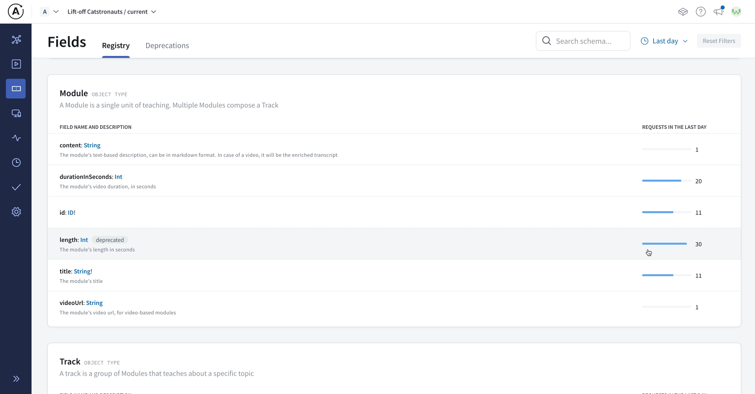Focus the Search schema input field

(583, 41)
